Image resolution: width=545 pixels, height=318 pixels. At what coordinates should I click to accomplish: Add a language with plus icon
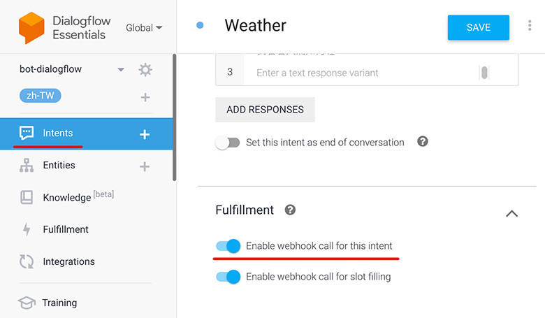click(145, 97)
